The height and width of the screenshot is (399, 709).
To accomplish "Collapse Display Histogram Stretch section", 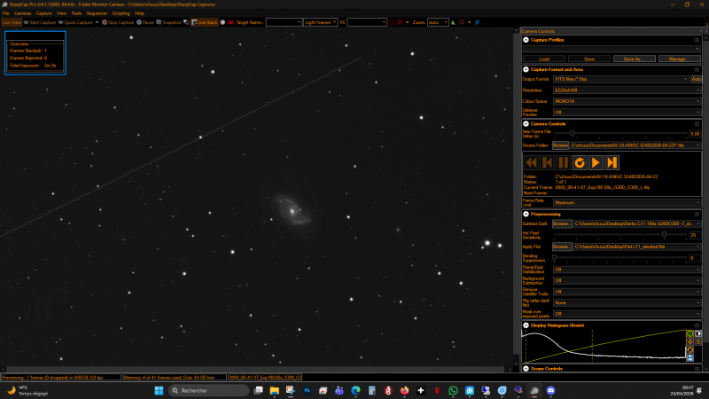I will (x=526, y=325).
